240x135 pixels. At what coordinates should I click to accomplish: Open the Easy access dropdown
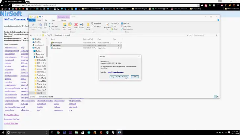pos(97,26)
